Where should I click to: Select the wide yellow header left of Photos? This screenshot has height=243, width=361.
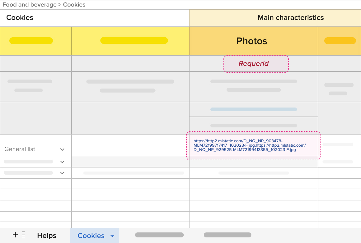[134, 41]
